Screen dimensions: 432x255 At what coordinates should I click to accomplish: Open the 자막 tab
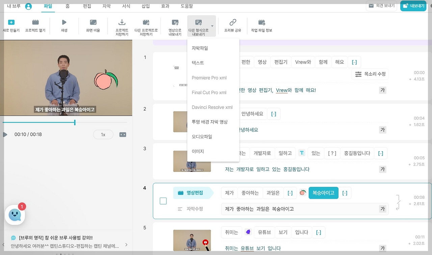tap(106, 6)
